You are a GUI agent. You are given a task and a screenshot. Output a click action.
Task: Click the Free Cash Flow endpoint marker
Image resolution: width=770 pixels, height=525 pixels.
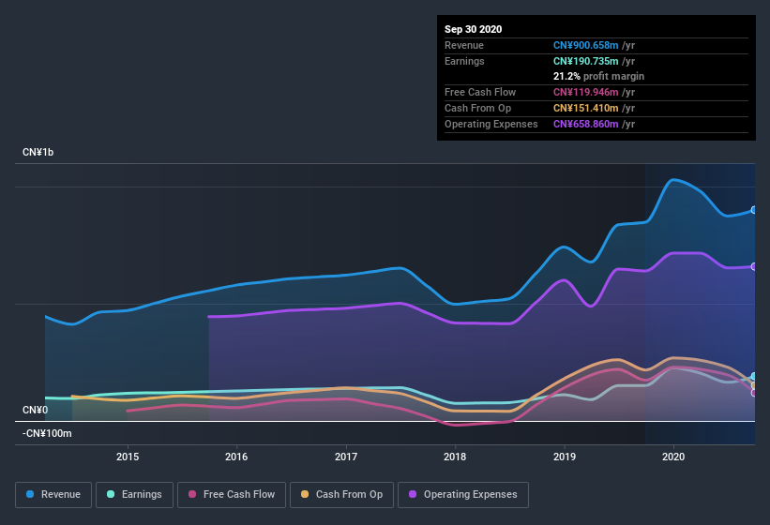[754, 393]
